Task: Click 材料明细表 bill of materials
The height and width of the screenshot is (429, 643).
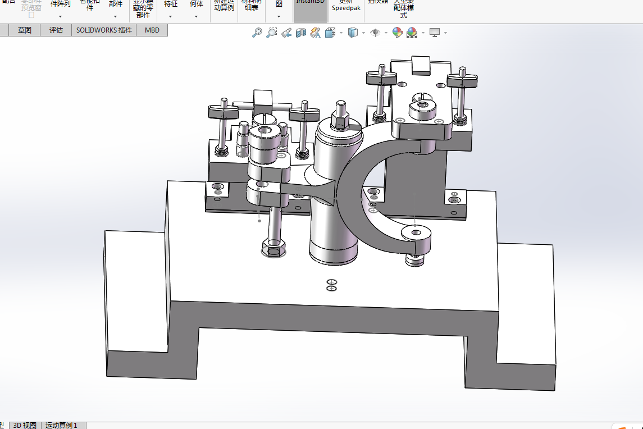Action: point(252,5)
